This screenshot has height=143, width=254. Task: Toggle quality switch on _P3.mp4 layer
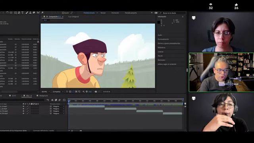27,114
